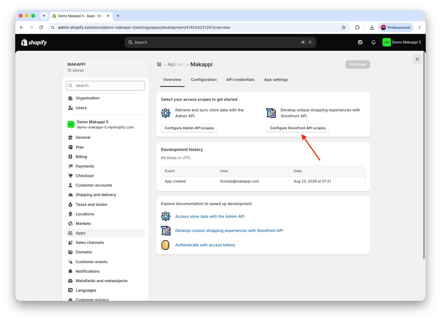Image resolution: width=441 pixels, height=321 pixels.
Task: Open Access store data with Admin API link
Action: click(210, 216)
